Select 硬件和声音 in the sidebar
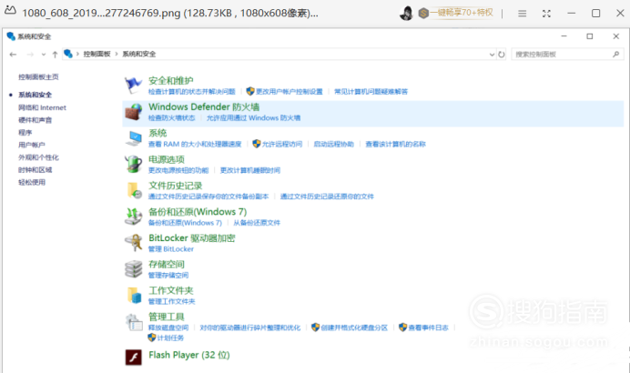 [x=35, y=120]
